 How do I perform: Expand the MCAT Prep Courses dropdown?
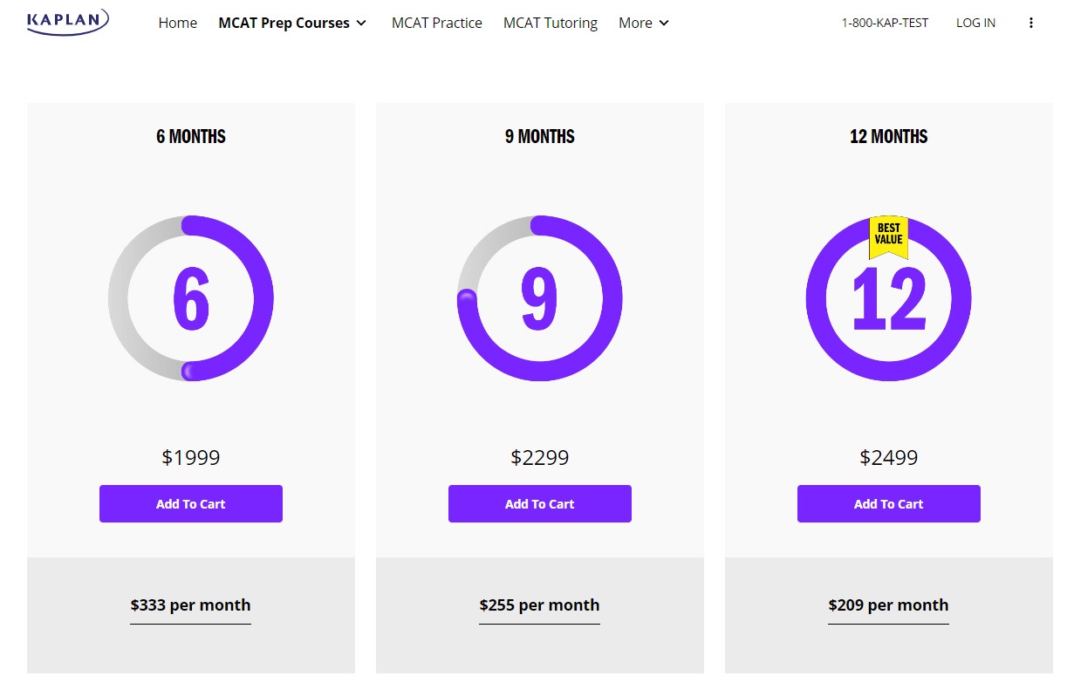point(285,23)
